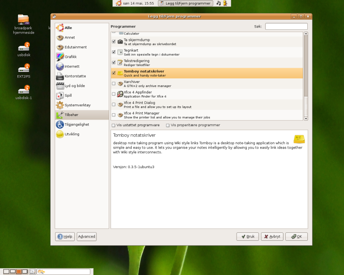344x275 pixels.
Task: Open the Internett globe icon
Action: click(x=60, y=66)
